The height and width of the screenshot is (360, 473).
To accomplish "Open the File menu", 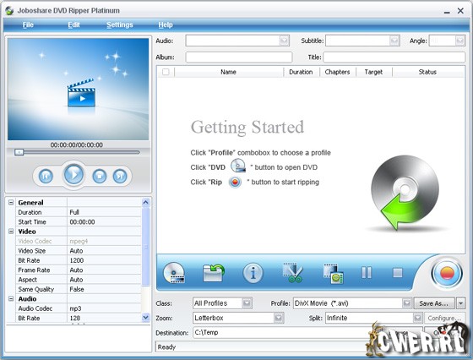I will coord(28,25).
